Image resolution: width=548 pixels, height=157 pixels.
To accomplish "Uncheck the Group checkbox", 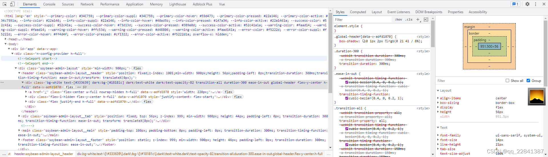I will 528,80.
